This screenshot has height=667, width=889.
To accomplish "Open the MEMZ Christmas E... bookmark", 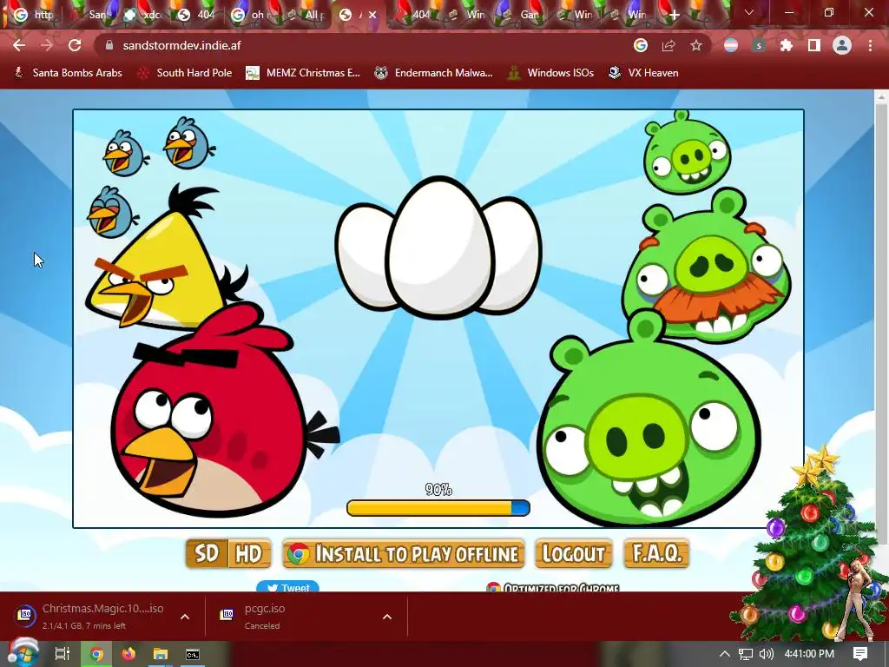I will [303, 73].
